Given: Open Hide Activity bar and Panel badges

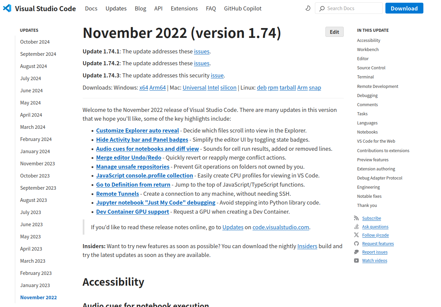Looking at the screenshot, I should pyautogui.click(x=142, y=140).
